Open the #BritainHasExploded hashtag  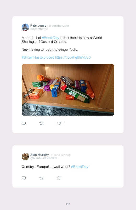[x=38, y=58]
